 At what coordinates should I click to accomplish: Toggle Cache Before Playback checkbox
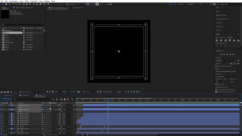tap(216, 66)
